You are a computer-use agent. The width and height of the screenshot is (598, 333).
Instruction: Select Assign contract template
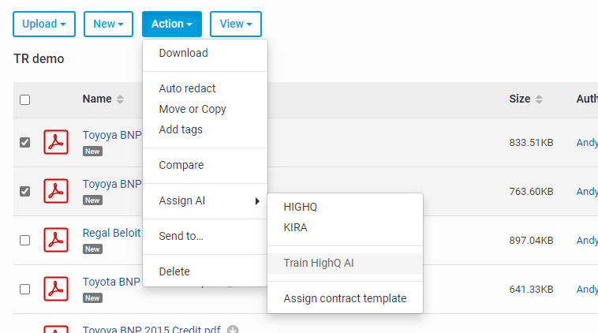point(345,298)
